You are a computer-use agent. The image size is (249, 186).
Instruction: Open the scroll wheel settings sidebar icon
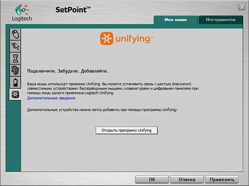tap(15, 70)
